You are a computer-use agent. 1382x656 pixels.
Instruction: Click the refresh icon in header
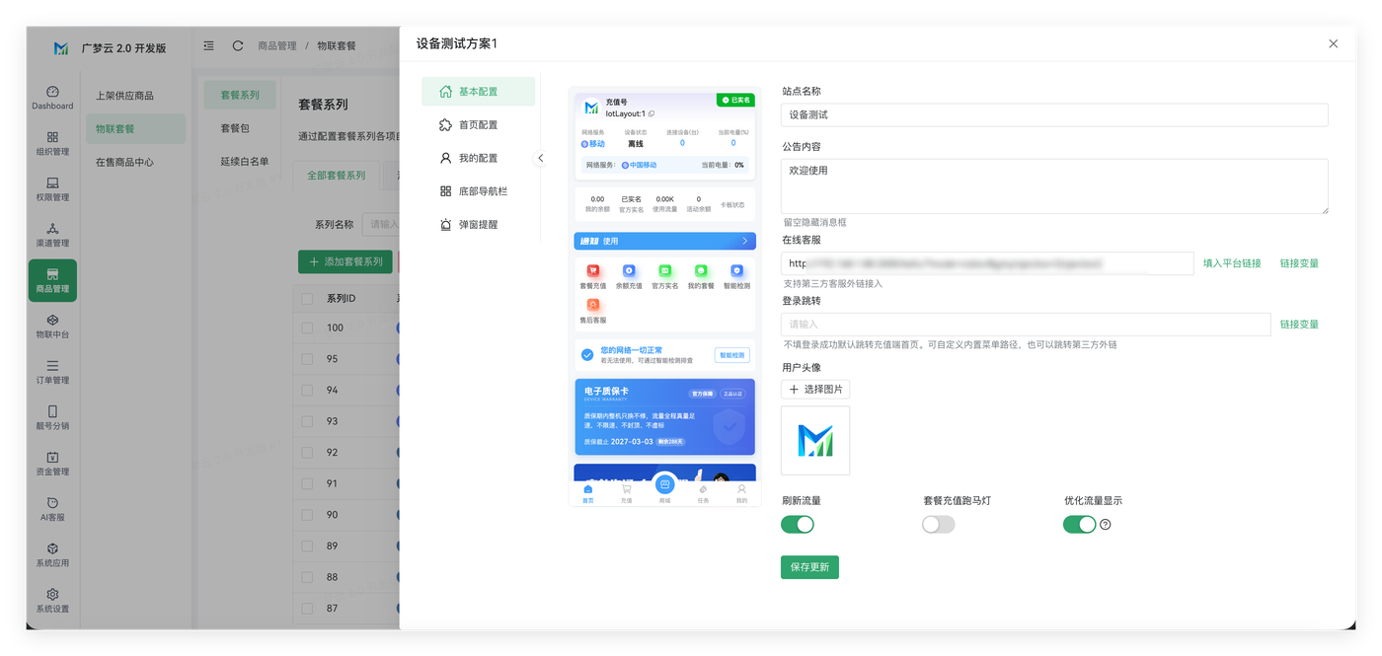238,45
